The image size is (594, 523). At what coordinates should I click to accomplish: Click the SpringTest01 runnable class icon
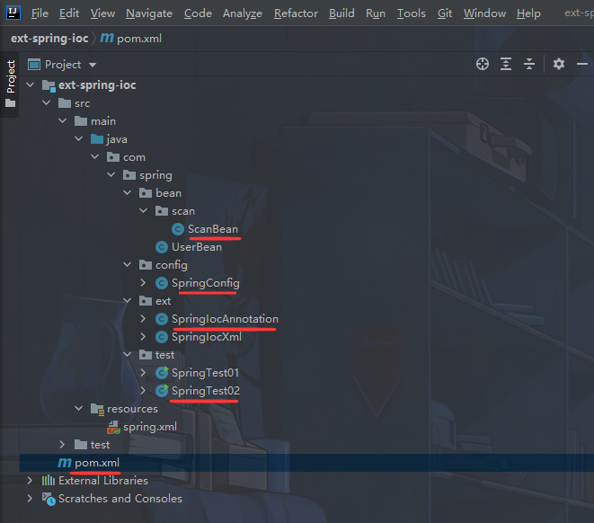click(x=162, y=373)
